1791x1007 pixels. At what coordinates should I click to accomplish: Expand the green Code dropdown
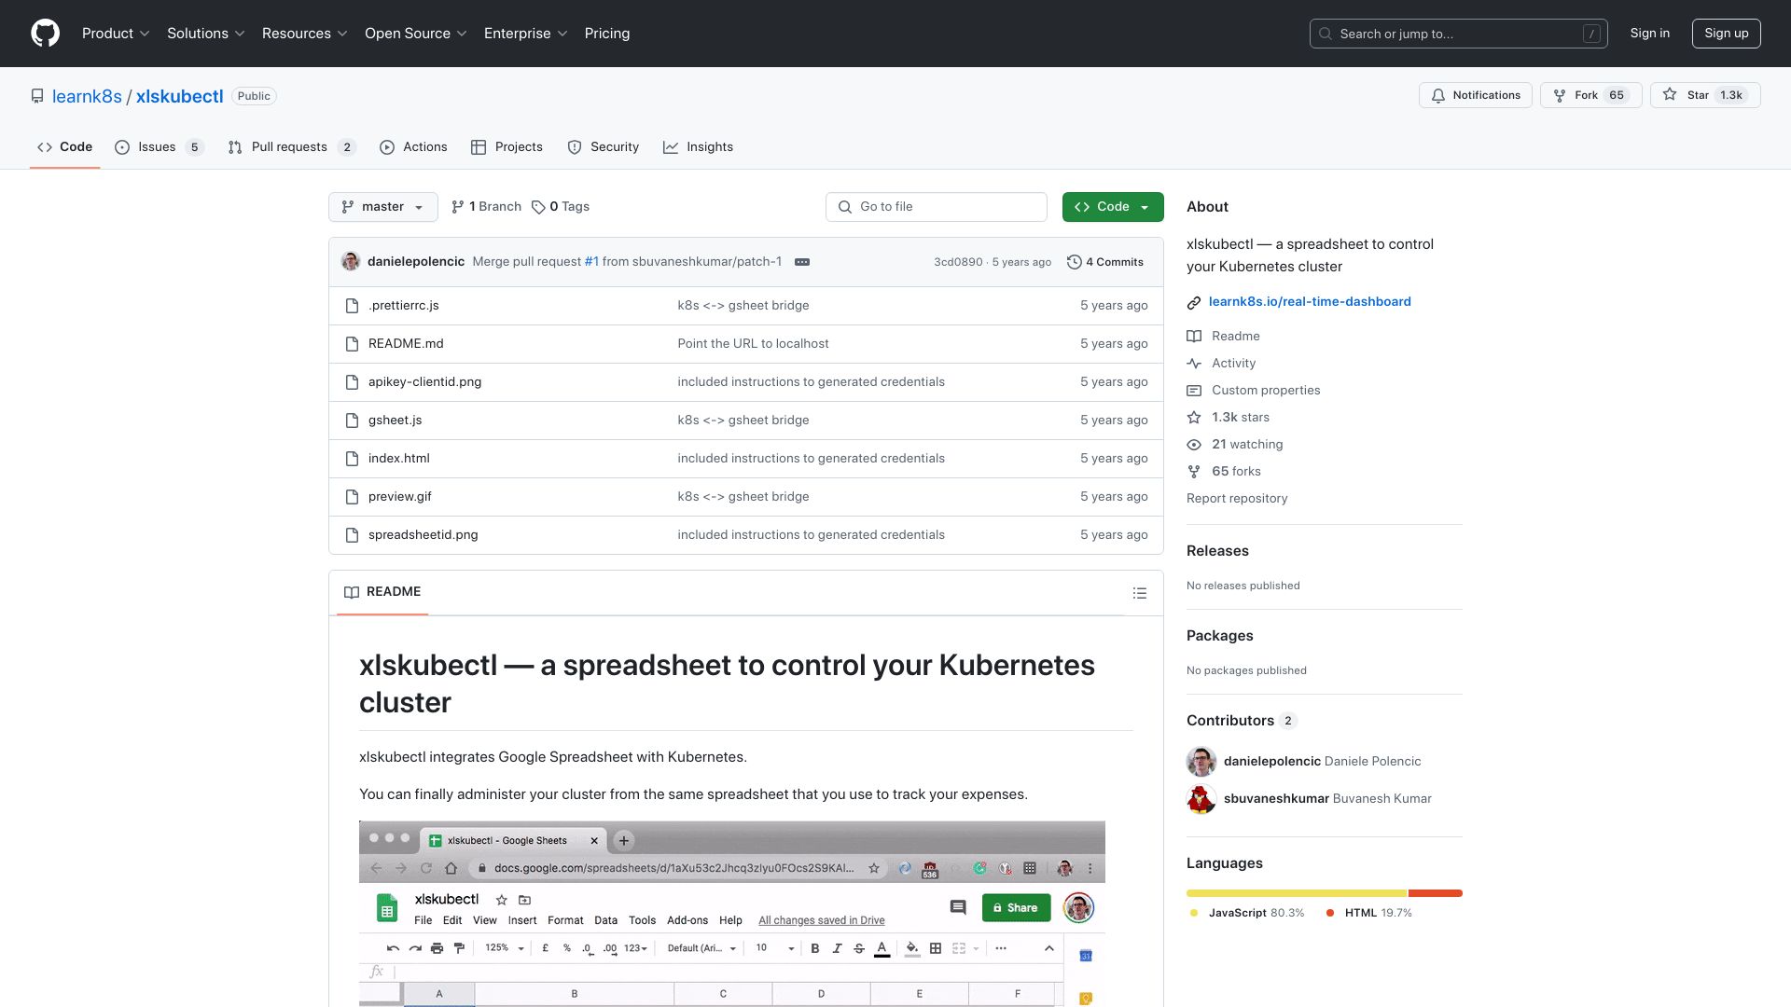pos(1112,207)
